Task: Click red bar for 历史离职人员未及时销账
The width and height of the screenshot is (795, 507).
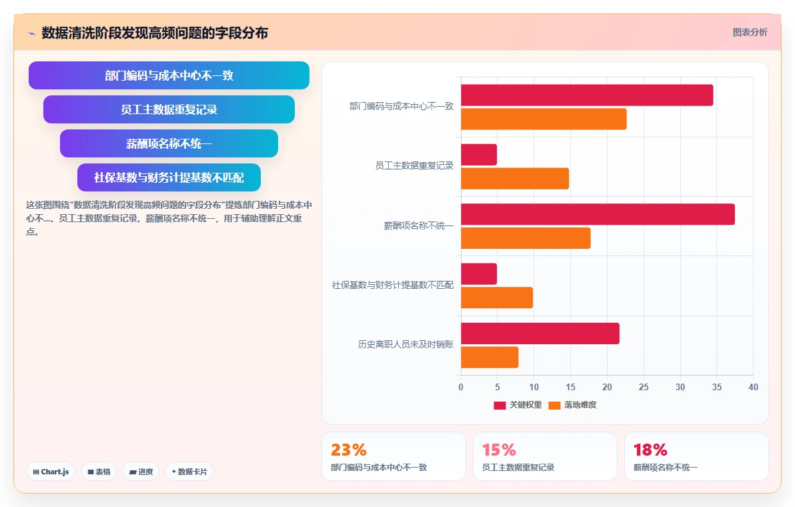Action: tap(540, 334)
